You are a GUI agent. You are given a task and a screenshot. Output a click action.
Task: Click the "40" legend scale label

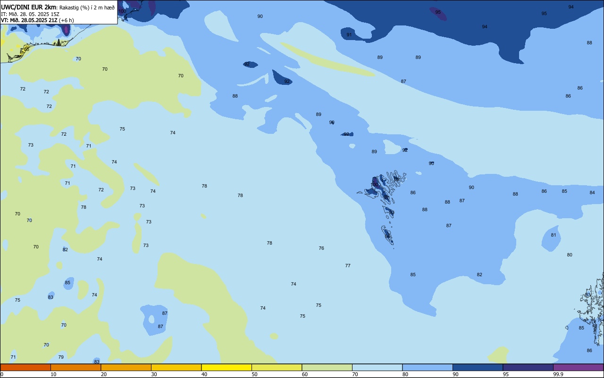(x=204, y=374)
